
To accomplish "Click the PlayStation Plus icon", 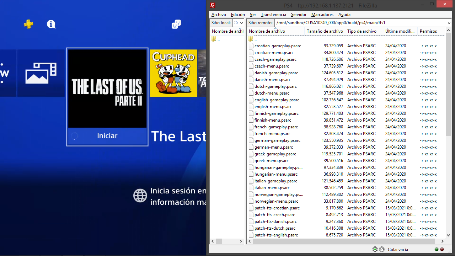I will click(x=28, y=24).
